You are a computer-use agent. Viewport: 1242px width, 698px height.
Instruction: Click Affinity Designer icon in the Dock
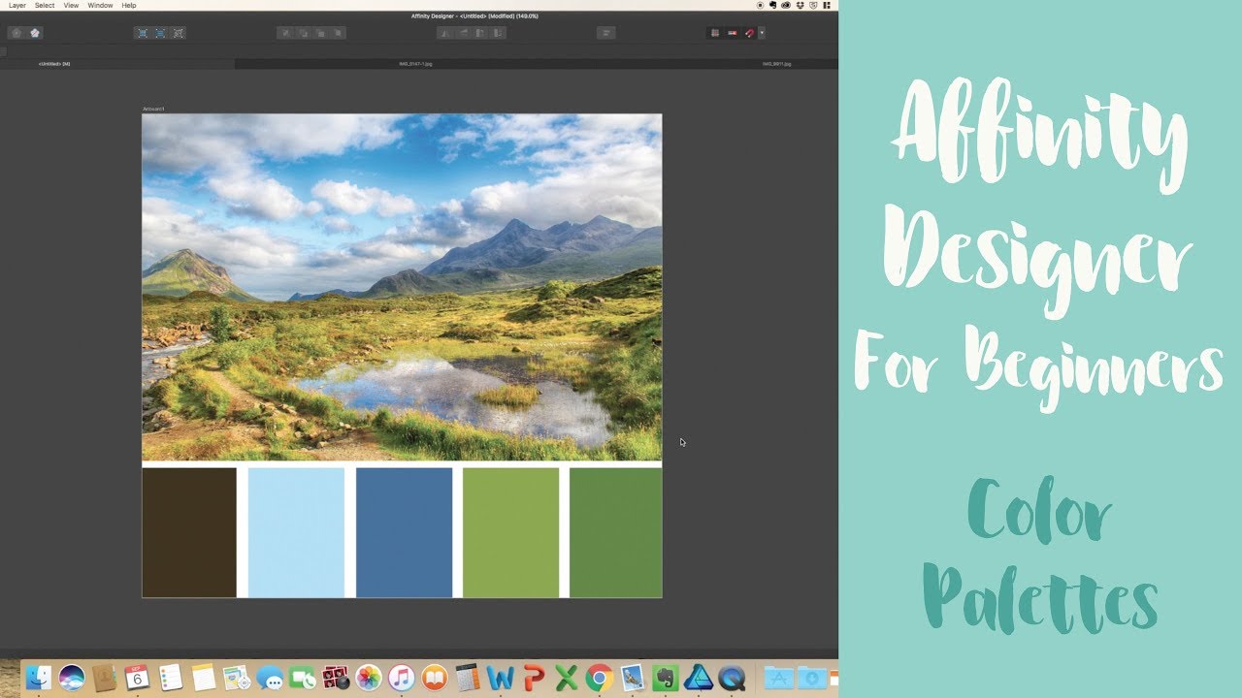pos(699,678)
